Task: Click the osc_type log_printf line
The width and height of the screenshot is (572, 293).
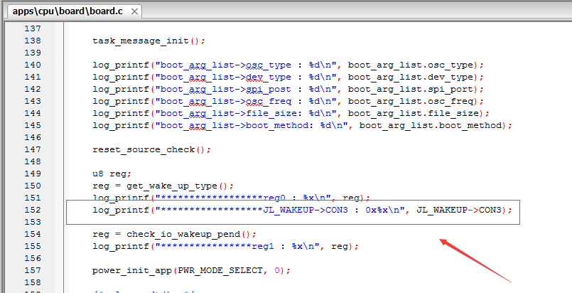Action: [288, 65]
